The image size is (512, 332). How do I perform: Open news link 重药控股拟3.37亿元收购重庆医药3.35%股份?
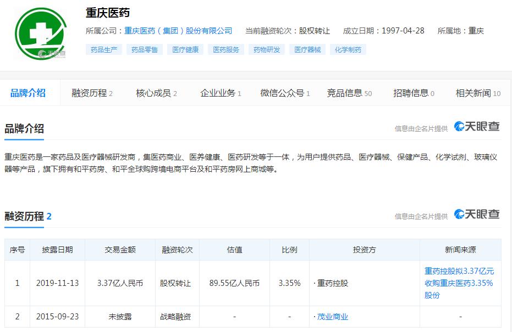coord(459,283)
